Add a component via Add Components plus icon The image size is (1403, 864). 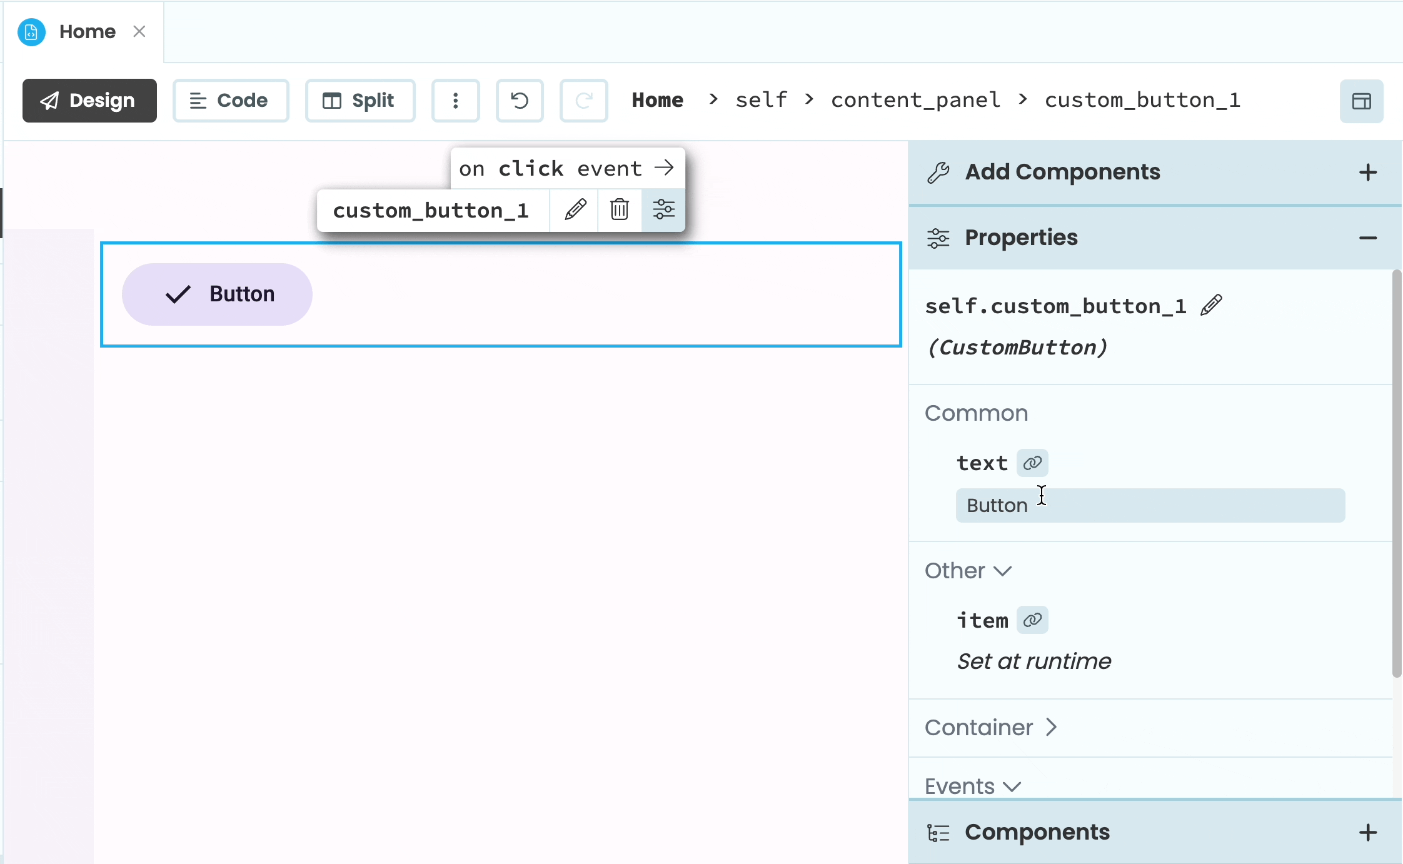(x=1368, y=173)
